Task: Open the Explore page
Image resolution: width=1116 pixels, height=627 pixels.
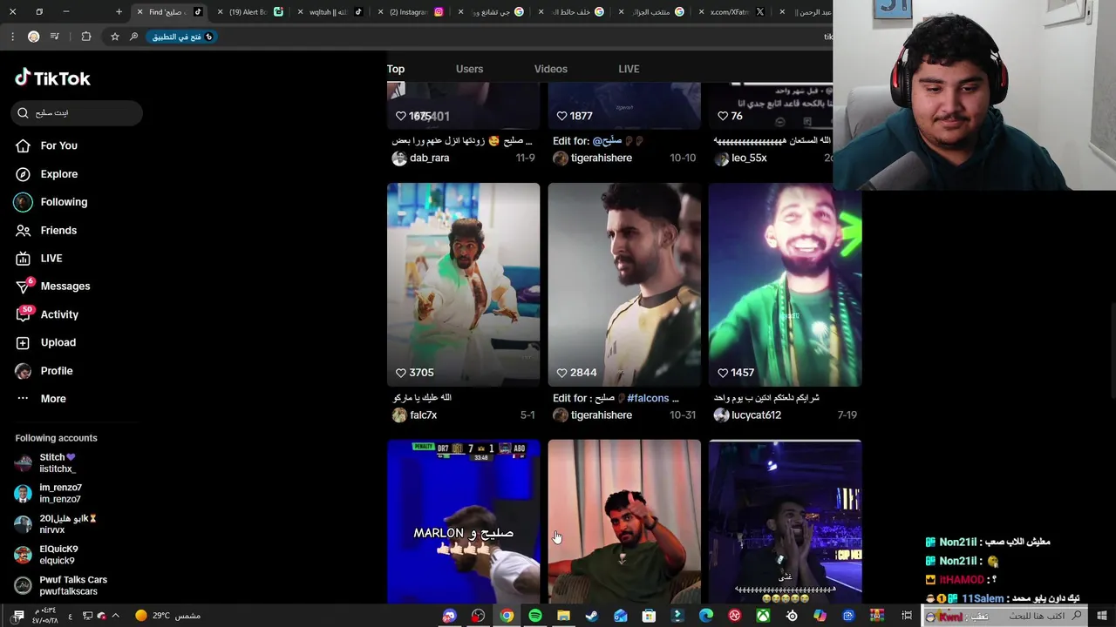Action: click(x=47, y=174)
